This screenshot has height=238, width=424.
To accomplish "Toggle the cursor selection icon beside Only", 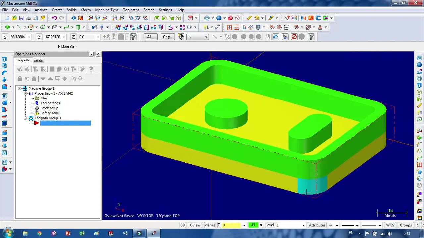I will 181,37.
